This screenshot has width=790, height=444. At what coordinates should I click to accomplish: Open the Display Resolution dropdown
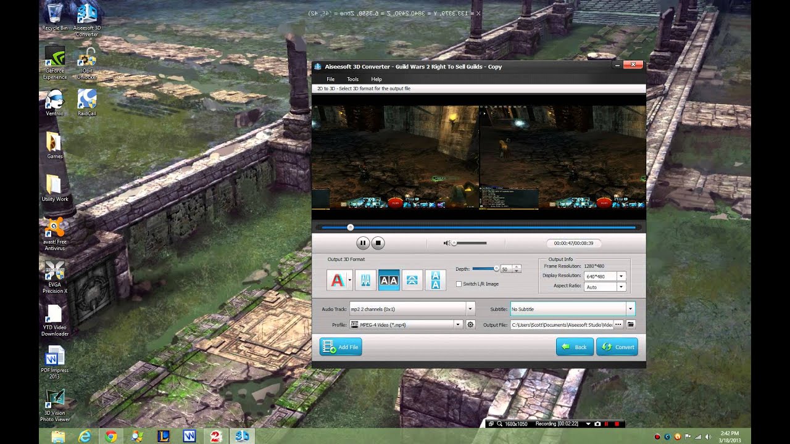(621, 276)
